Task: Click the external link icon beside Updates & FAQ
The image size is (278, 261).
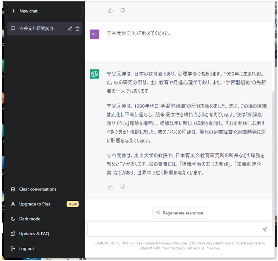Action: 13,234
